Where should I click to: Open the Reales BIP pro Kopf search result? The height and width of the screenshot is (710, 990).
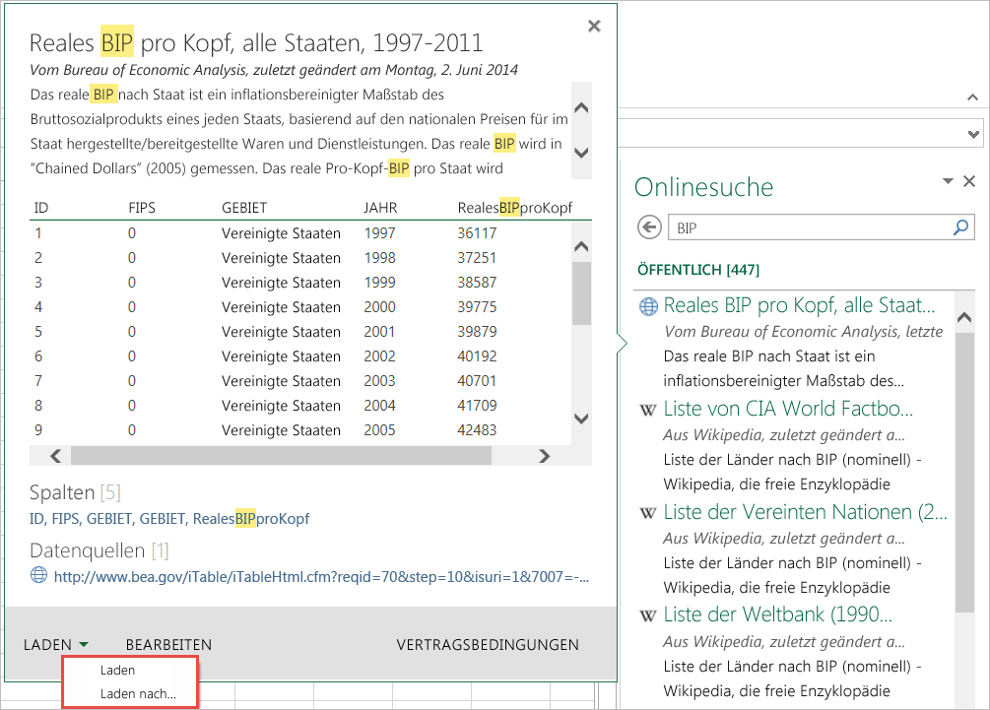click(799, 305)
